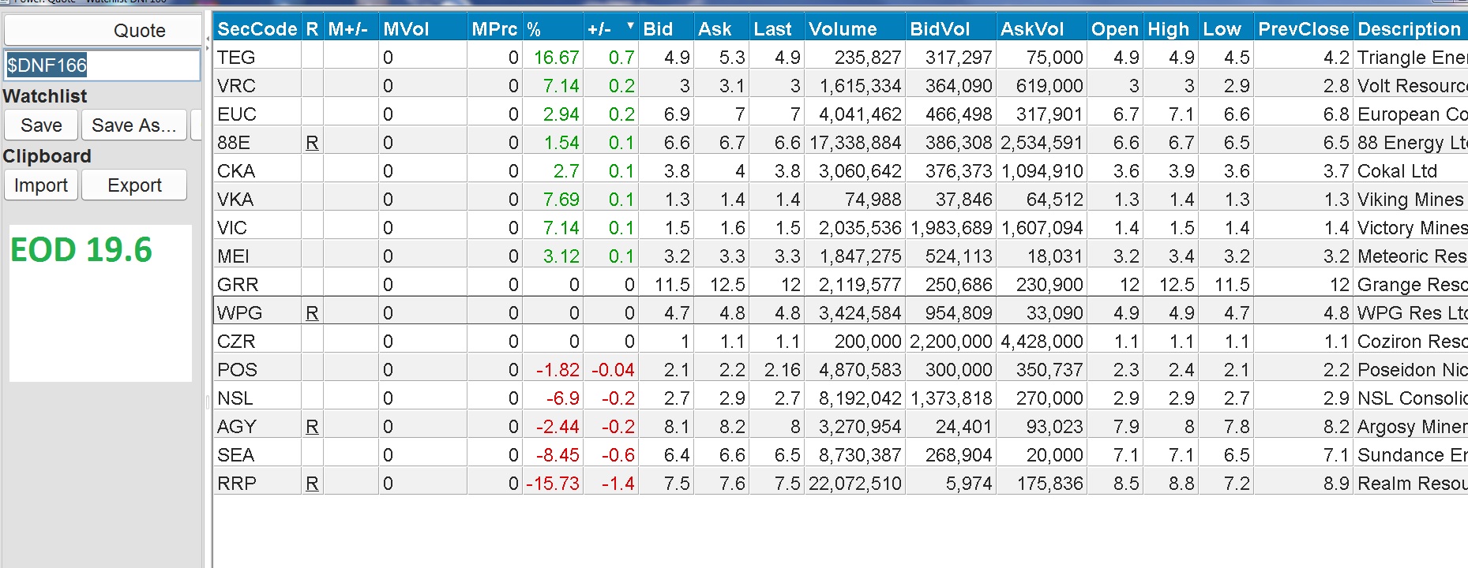Select the VRC security code
The image size is (1468, 568).
[236, 86]
